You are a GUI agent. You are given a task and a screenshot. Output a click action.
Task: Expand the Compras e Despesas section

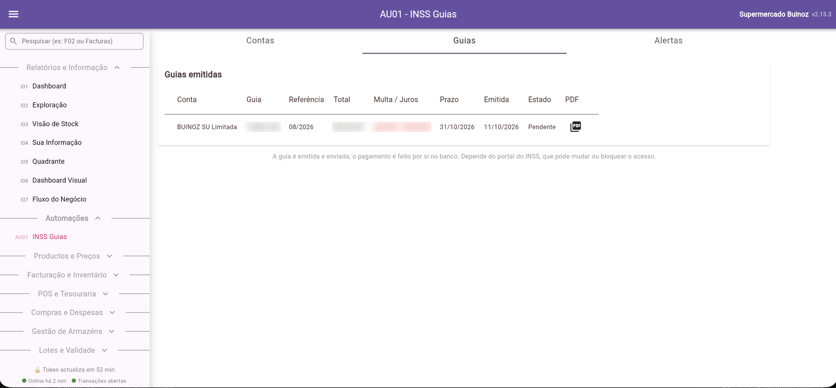point(74,312)
